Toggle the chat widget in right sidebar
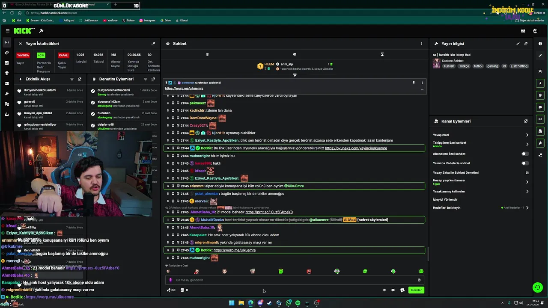Viewport: 548px width, 308px height. [x=540, y=107]
